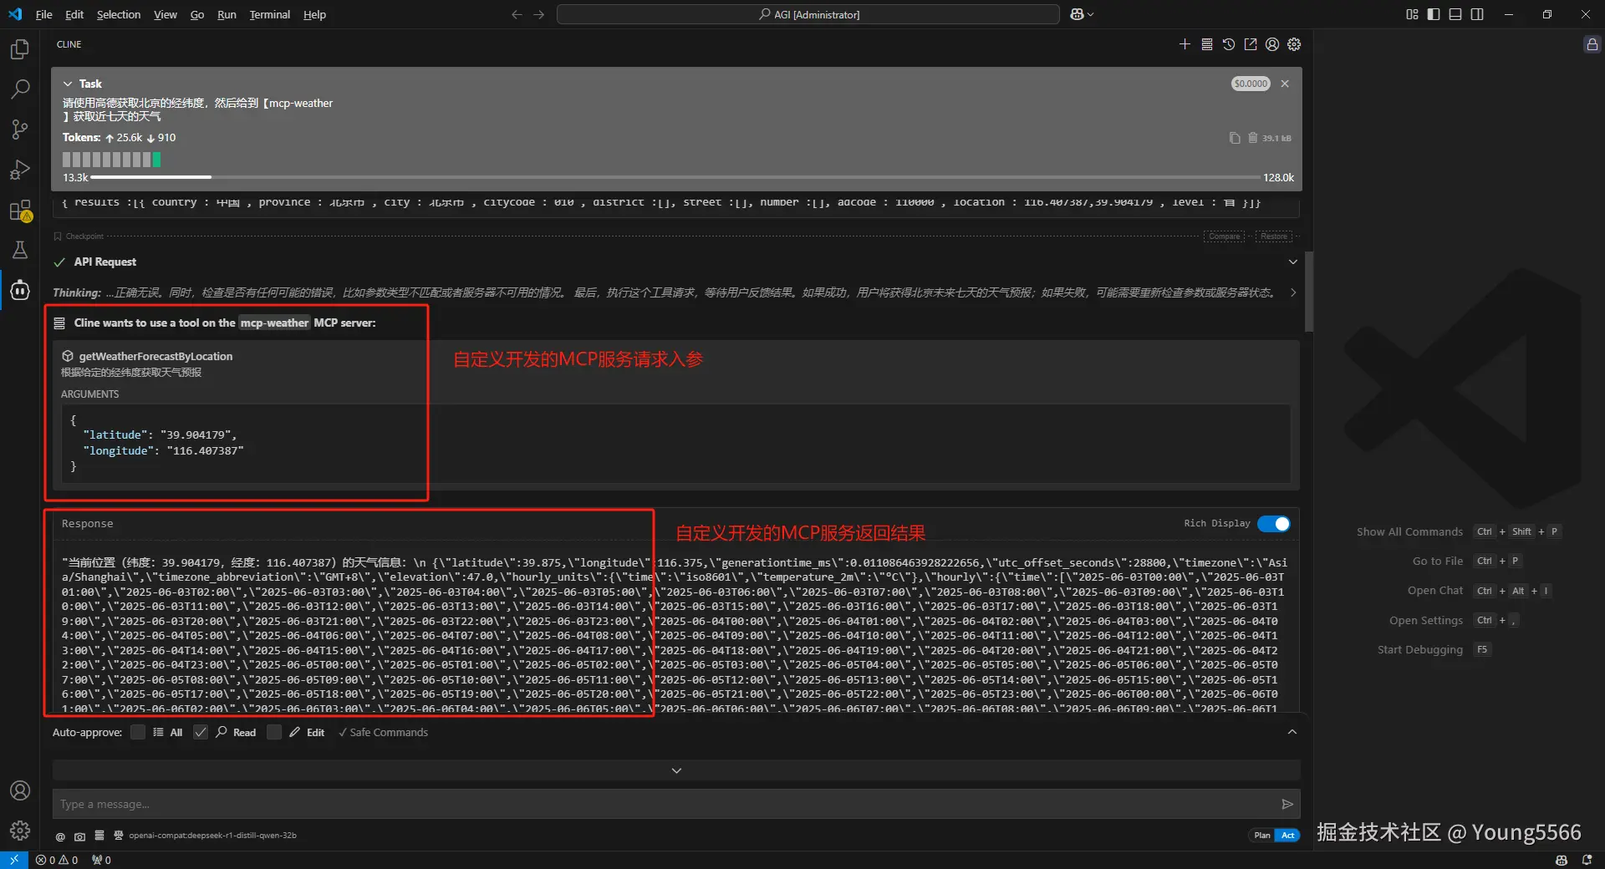1605x869 pixels.
Task: Open the Copilot dropdown arrow in title bar
Action: pos(1090,14)
